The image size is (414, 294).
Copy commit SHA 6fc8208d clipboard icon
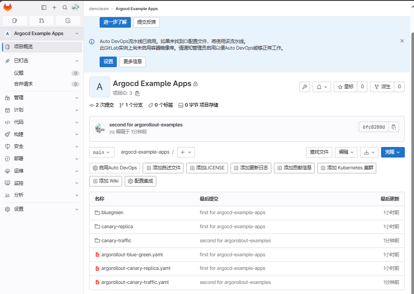tap(394, 127)
